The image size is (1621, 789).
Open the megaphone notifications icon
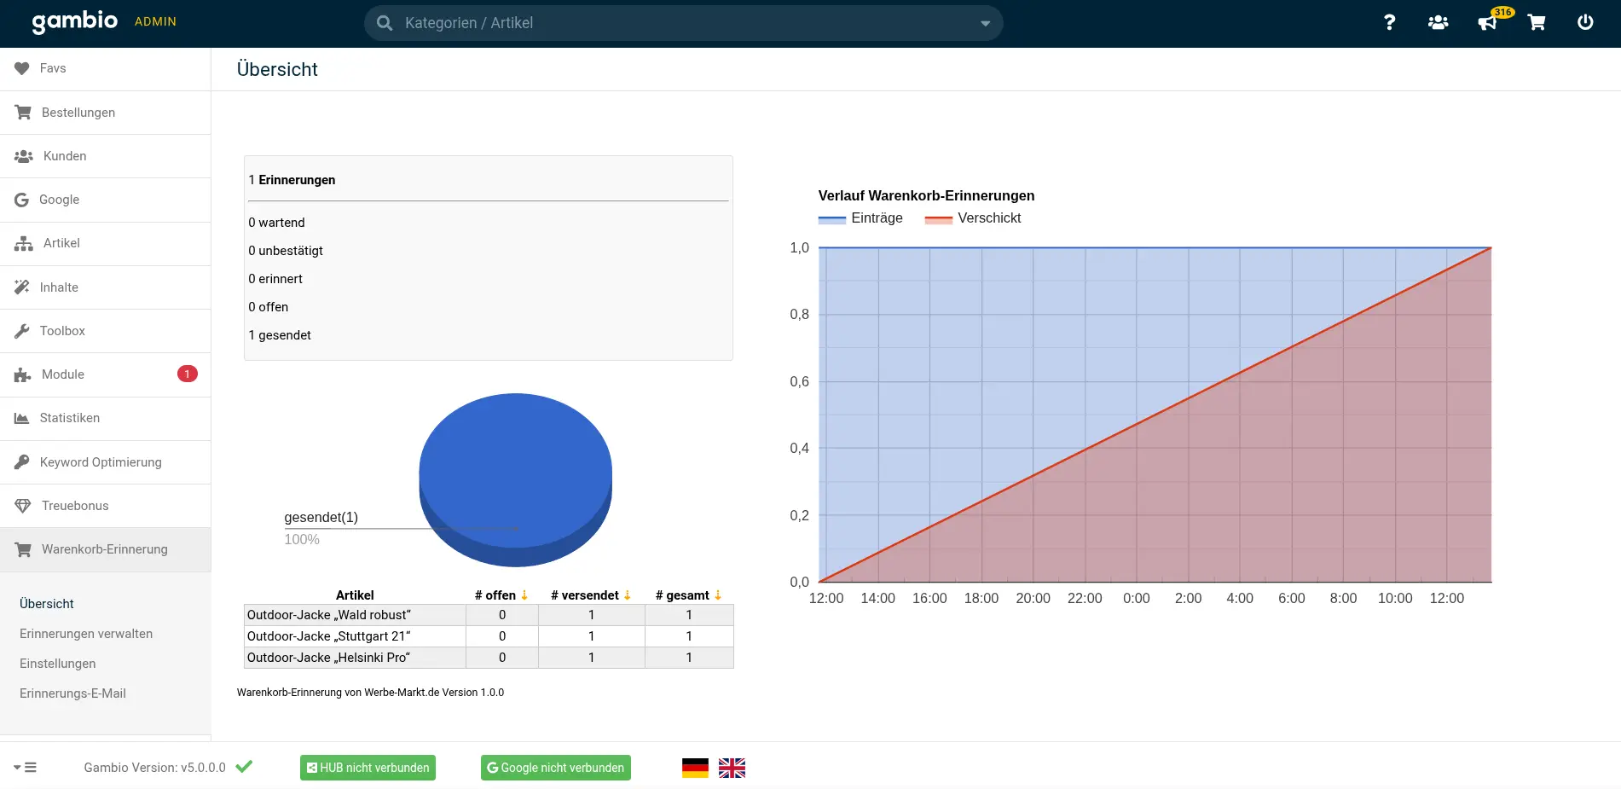(x=1487, y=23)
